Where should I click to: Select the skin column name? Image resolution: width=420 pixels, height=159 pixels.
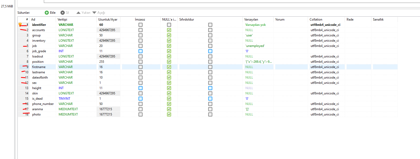tap(35, 93)
